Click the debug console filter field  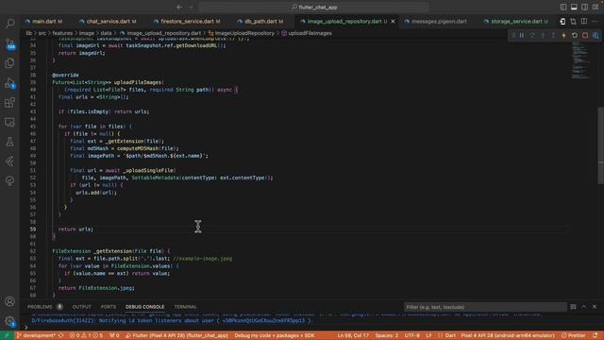[x=485, y=307]
